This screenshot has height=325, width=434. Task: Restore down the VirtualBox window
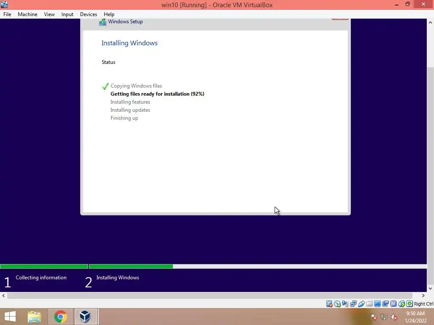click(408, 4)
